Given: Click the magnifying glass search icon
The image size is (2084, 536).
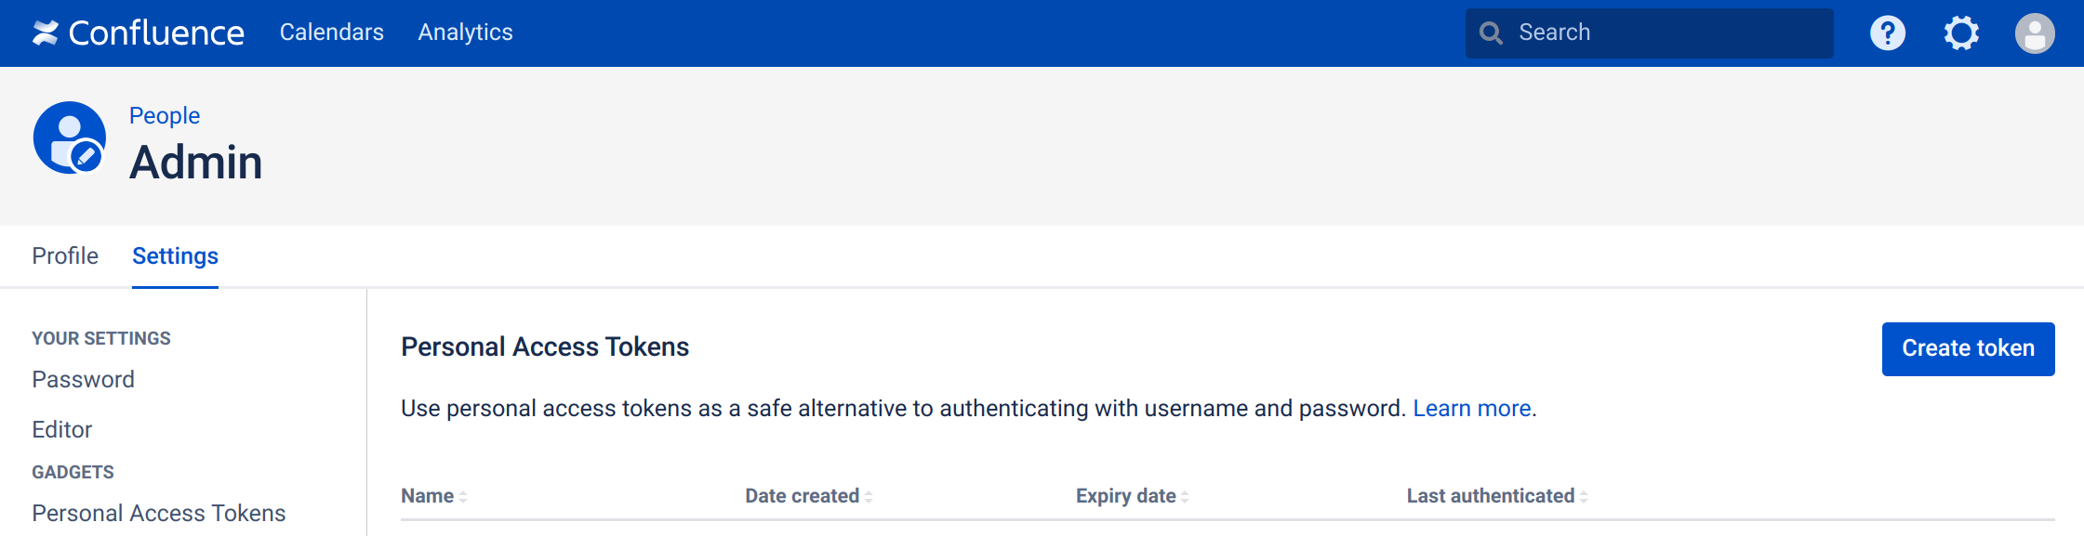Looking at the screenshot, I should 1491,33.
